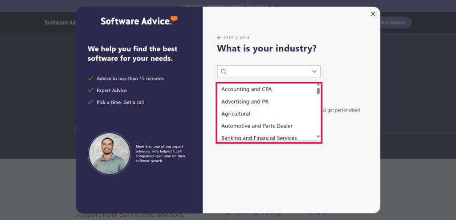Click the Get advice link in top banner
The image size is (456, 220).
[261, 5]
